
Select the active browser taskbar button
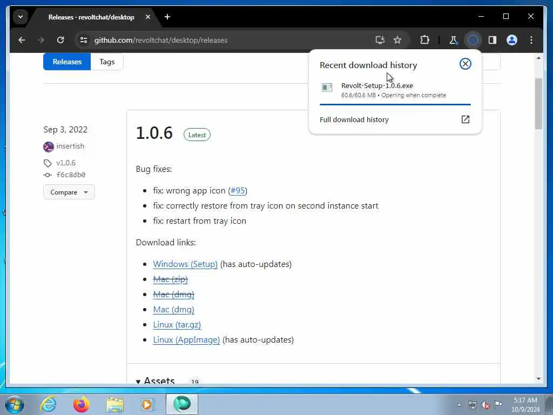pos(182,404)
